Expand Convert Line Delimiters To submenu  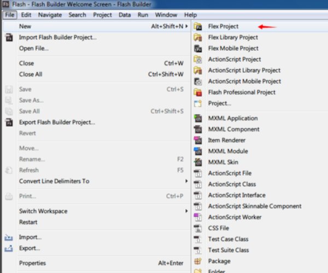point(186,181)
